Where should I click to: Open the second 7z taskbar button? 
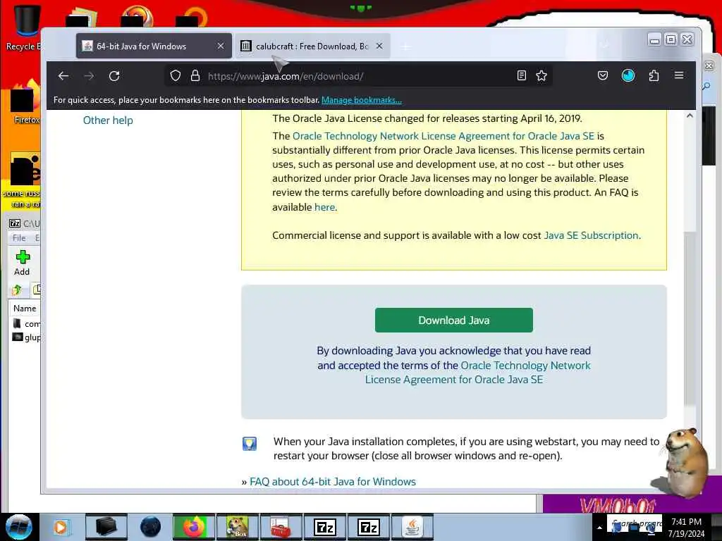pos(368,527)
